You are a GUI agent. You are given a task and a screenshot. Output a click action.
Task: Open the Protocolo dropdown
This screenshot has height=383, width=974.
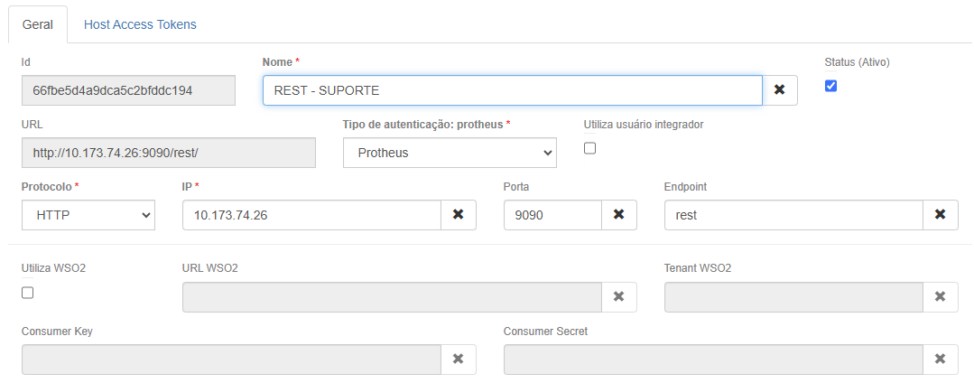88,215
